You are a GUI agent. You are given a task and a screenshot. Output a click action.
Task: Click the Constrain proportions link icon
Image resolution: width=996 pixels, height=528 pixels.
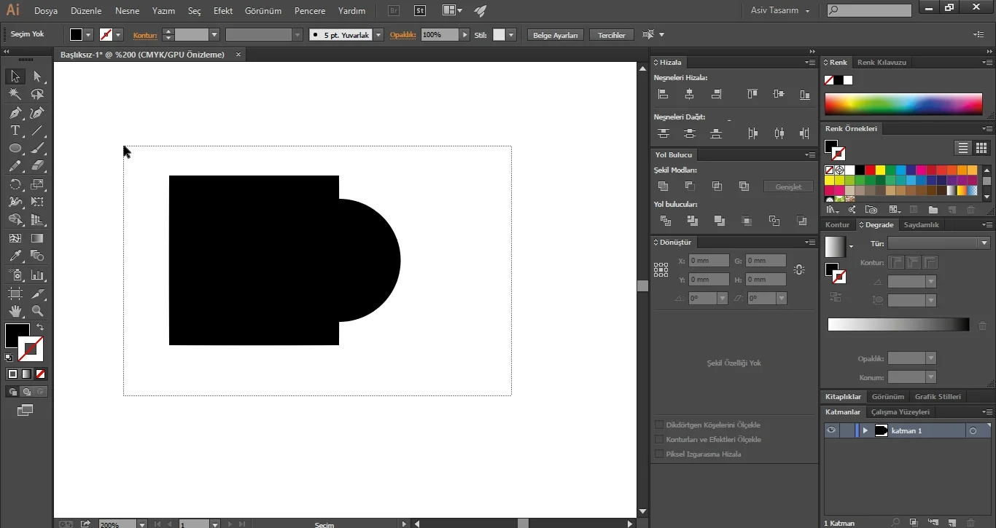pos(799,269)
